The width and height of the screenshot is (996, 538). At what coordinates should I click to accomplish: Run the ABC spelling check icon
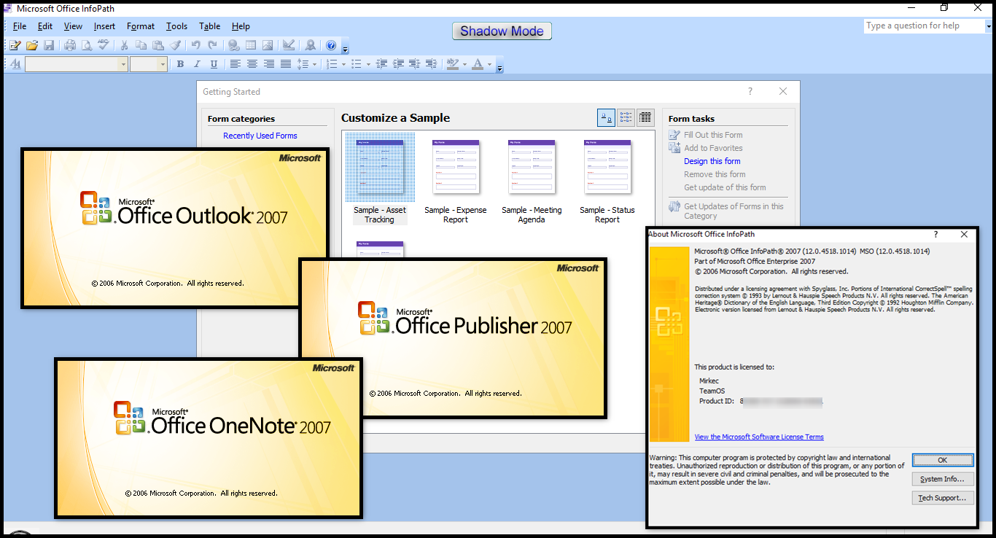pos(104,45)
